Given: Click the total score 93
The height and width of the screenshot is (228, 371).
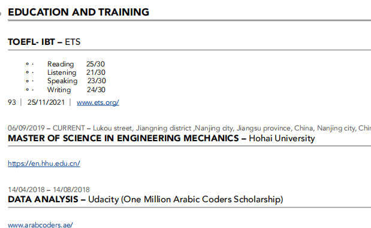Looking at the screenshot, I should 12,102.
